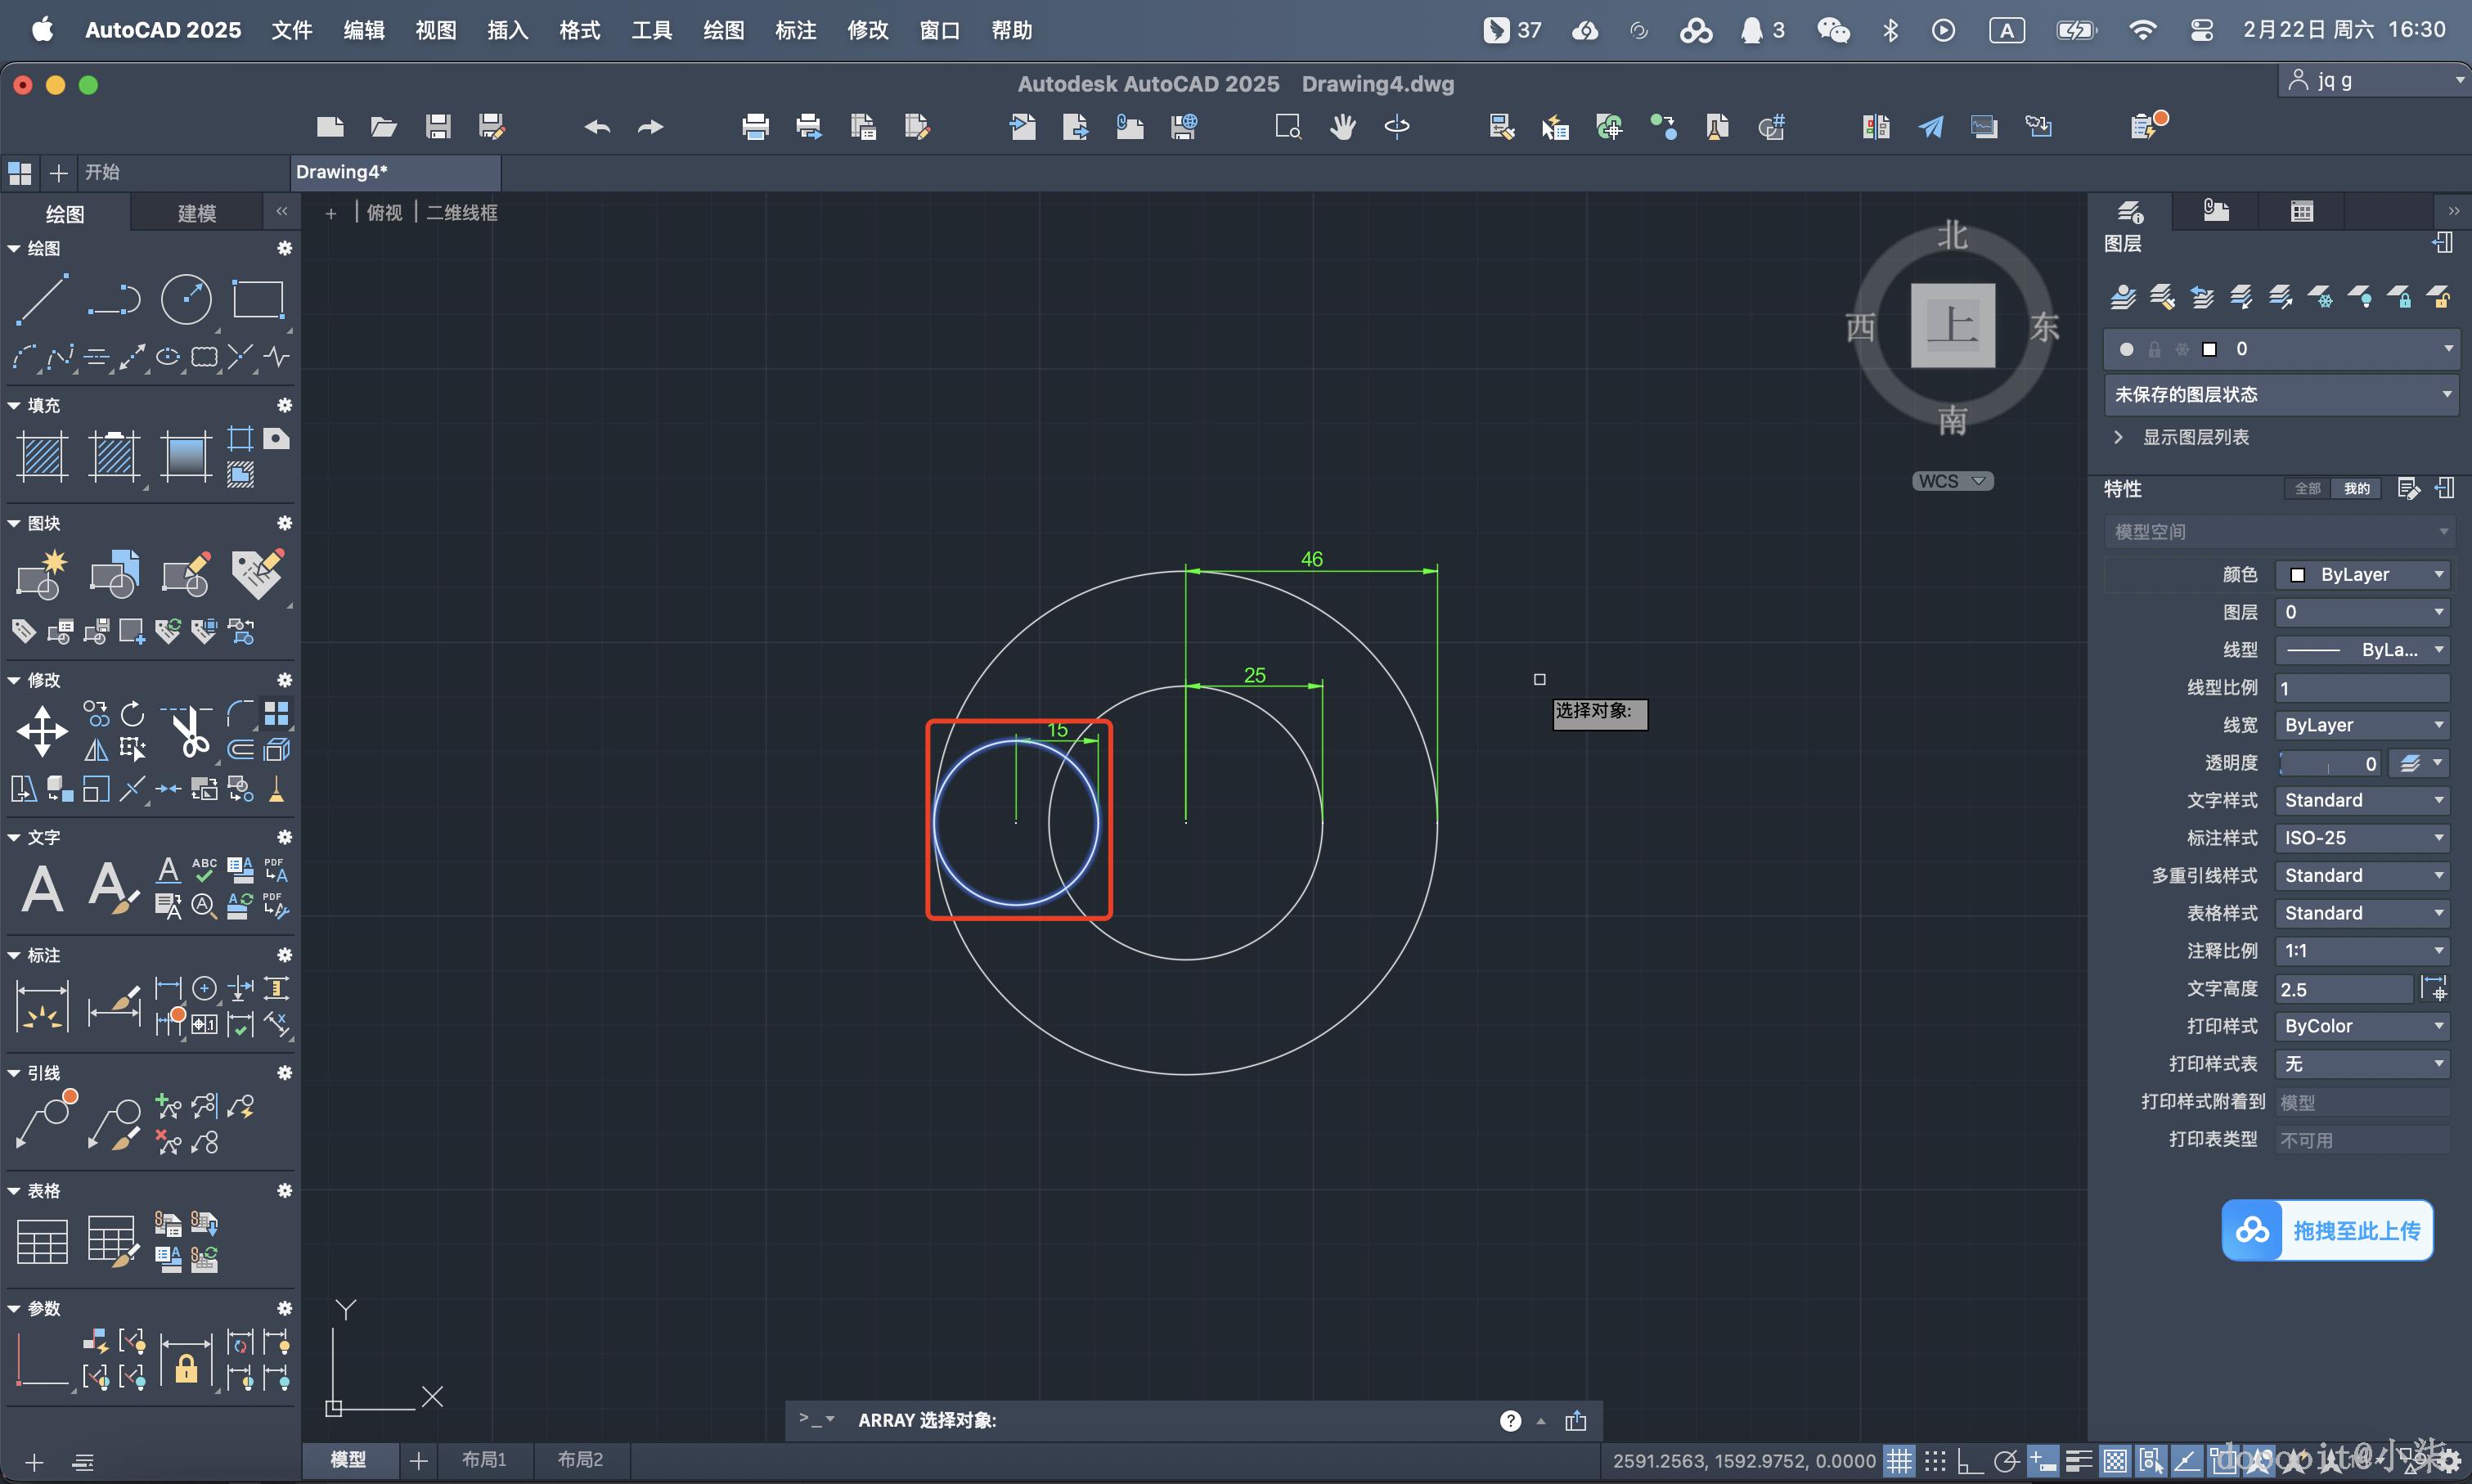Toggle ortho mode in status bar

tap(1969, 1461)
